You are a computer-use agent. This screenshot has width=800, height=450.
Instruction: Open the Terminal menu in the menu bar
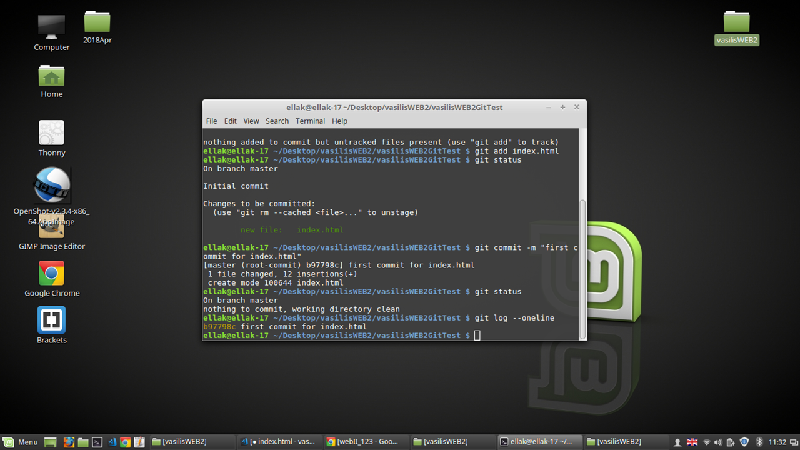(x=310, y=121)
